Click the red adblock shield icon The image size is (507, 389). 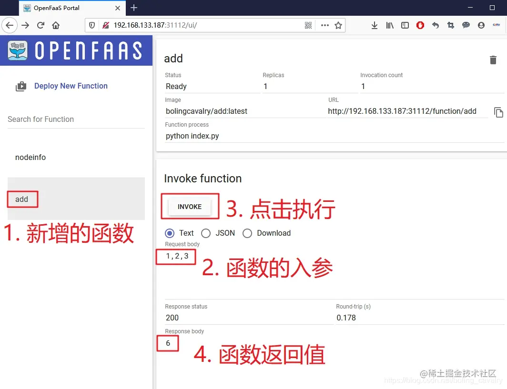click(x=420, y=25)
